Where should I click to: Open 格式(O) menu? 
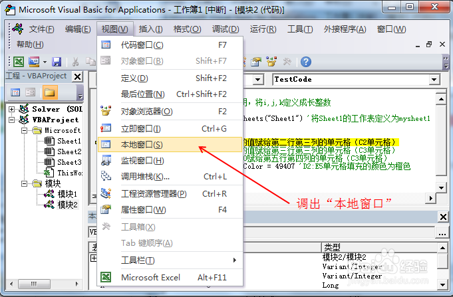coord(187,29)
